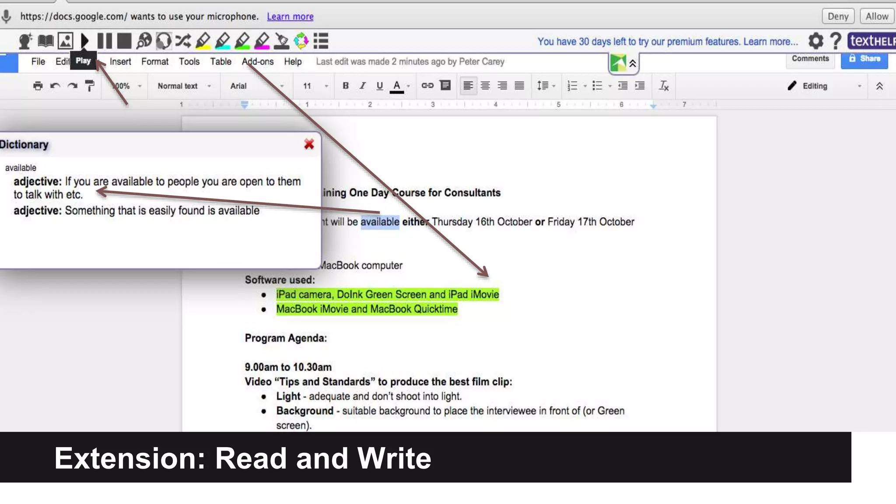The width and height of the screenshot is (896, 504).
Task: Pause the text-to-speech reading
Action: tap(105, 41)
